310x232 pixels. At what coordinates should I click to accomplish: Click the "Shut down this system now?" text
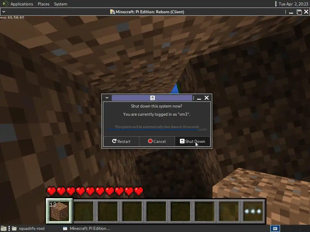click(157, 106)
